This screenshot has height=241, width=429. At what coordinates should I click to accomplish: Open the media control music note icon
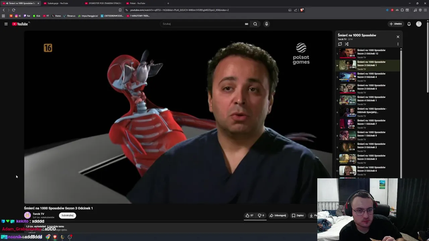[415, 10]
